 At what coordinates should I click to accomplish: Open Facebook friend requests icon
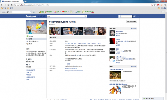38,16
